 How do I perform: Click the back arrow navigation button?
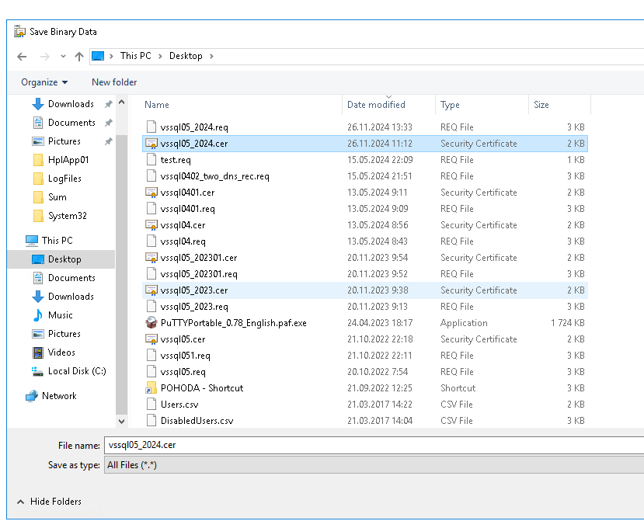22,57
